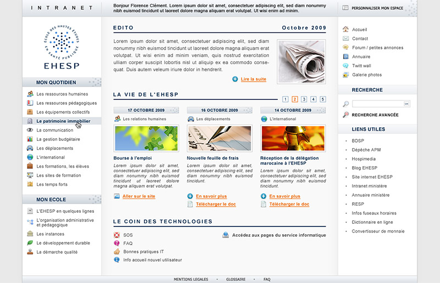Click the Personnaliser mon espace icon
This screenshot has width=440, height=283.
point(345,8)
